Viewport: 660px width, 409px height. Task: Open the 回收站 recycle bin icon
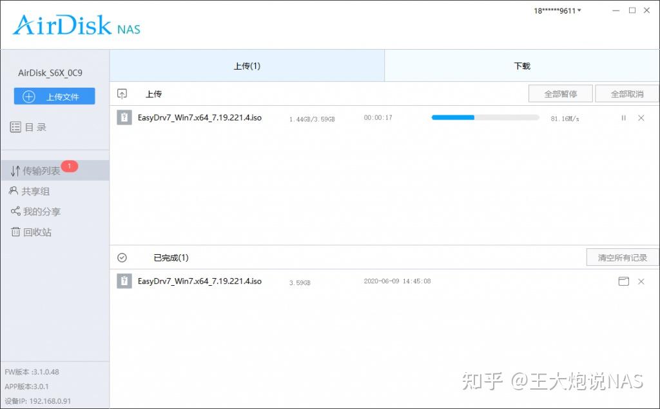(x=16, y=231)
